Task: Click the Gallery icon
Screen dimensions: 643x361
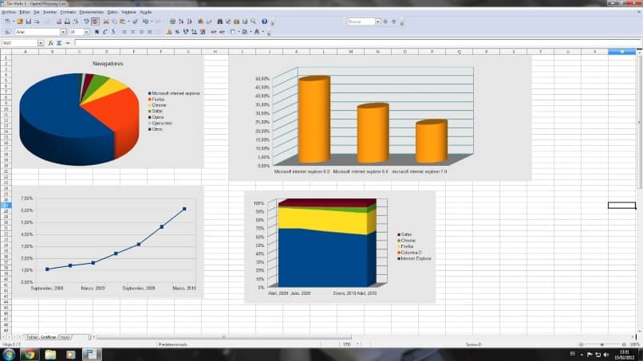Action: point(237,22)
